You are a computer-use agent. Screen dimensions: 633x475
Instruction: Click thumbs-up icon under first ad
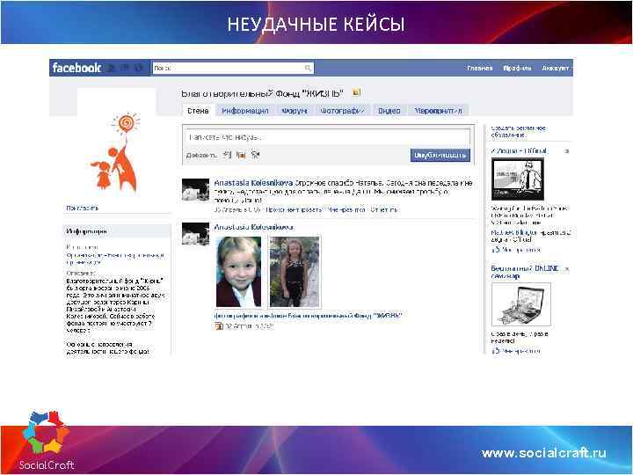(496, 250)
